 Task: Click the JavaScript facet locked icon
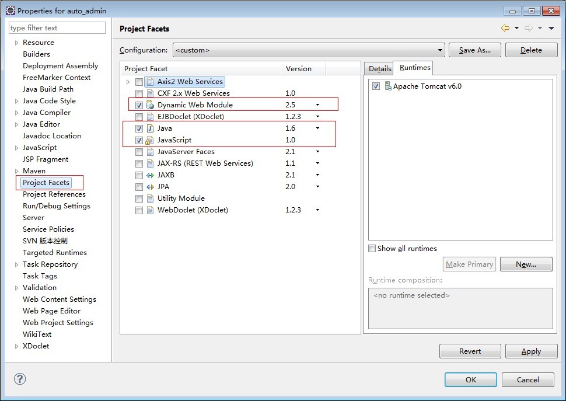pos(149,140)
